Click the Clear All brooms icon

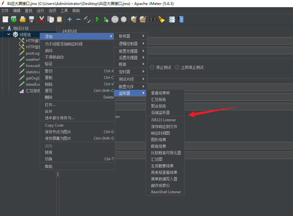(x=142, y=19)
